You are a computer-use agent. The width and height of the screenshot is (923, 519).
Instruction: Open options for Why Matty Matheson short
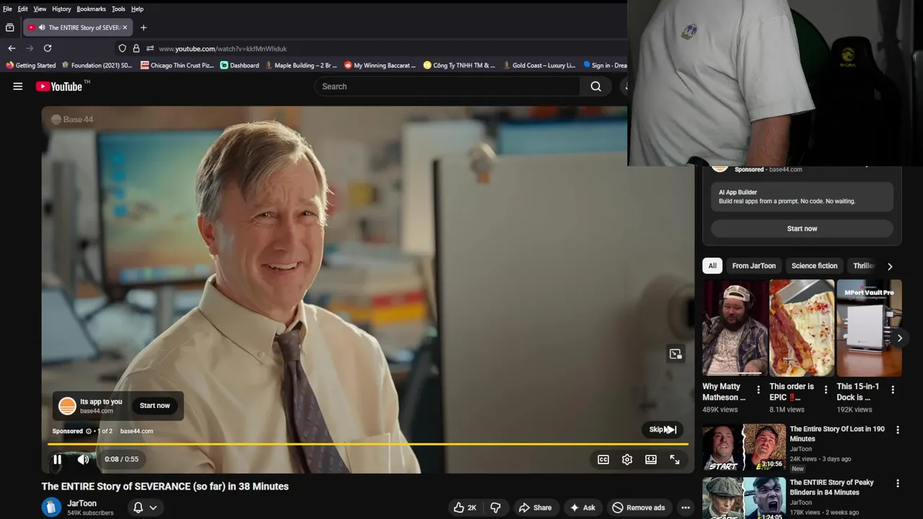[758, 390]
